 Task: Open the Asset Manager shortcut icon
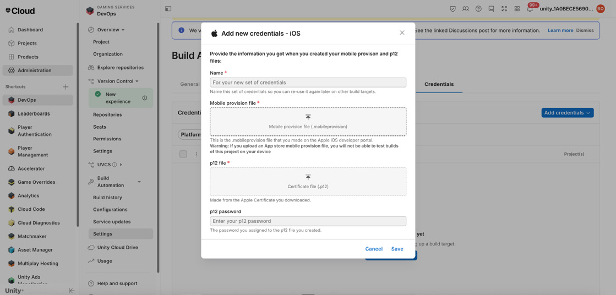(12, 250)
